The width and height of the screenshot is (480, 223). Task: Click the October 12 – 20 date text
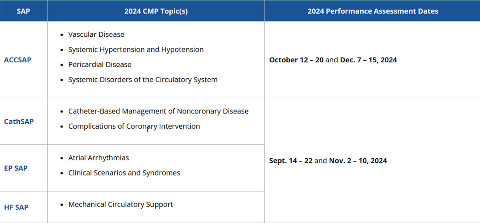pos(296,60)
